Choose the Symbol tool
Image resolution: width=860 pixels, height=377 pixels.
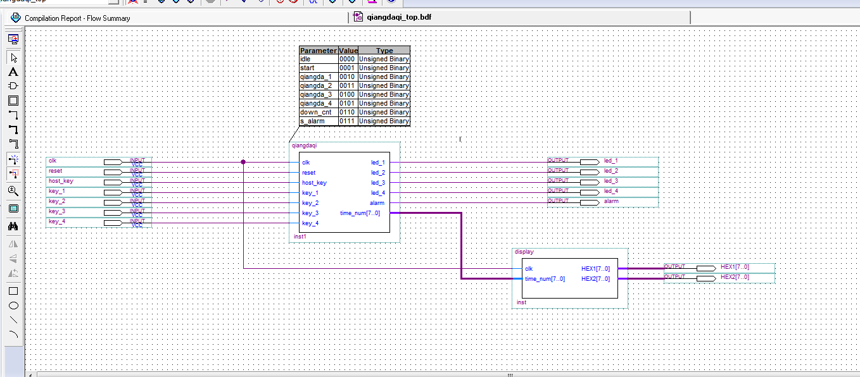[x=13, y=86]
